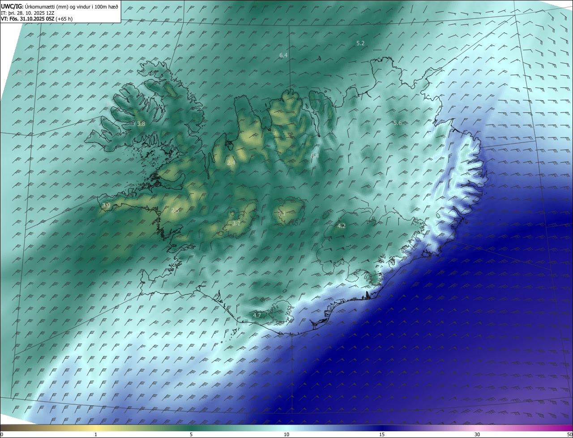Select the 8.4 value label
Viewport: 573px width, 438px height.
click(x=315, y=156)
